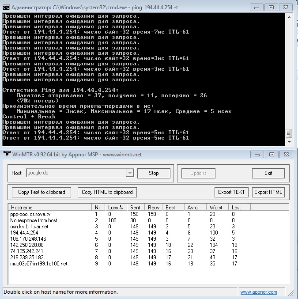Sort by the Loss % column header
The image size is (298, 299).
tap(115, 207)
